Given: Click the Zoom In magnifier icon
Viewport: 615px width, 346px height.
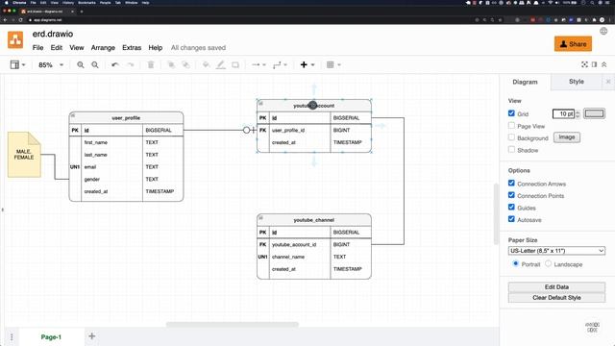Looking at the screenshot, I should point(81,64).
